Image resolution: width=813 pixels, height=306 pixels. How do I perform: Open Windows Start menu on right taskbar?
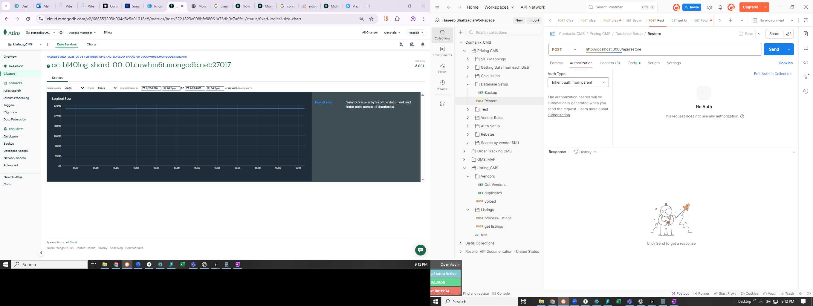(436, 302)
